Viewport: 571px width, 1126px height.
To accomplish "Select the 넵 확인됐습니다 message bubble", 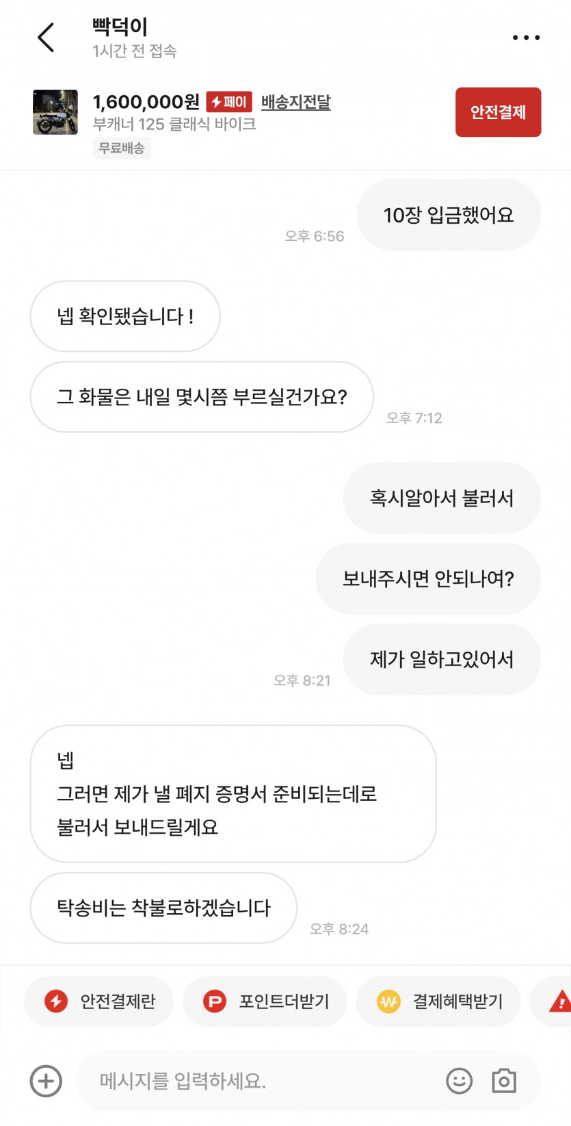I will tap(125, 316).
